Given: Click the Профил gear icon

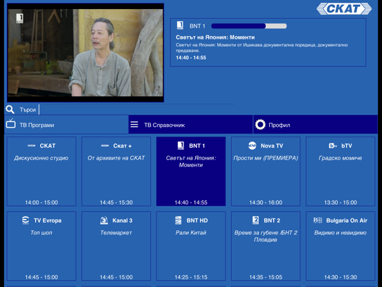Looking at the screenshot, I should [x=260, y=125].
